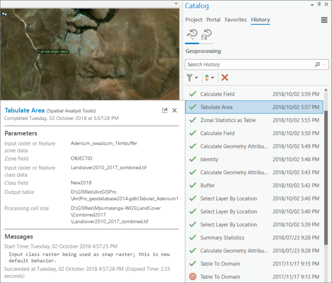Click the Adenium_swazicum_1kmbuffer parameter value
The height and width of the screenshot is (283, 332).
click(104, 143)
